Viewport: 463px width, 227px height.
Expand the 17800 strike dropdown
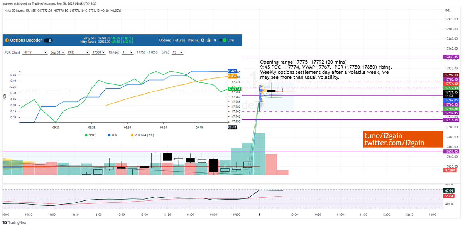pos(98,52)
